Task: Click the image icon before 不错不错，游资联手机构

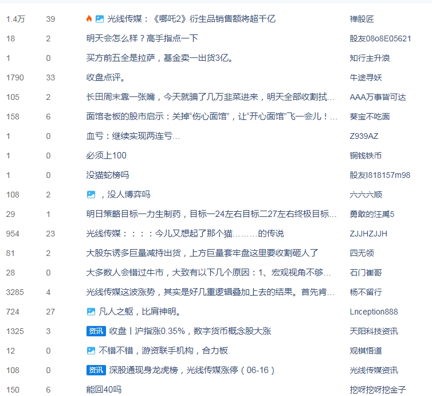Action: 91,351
